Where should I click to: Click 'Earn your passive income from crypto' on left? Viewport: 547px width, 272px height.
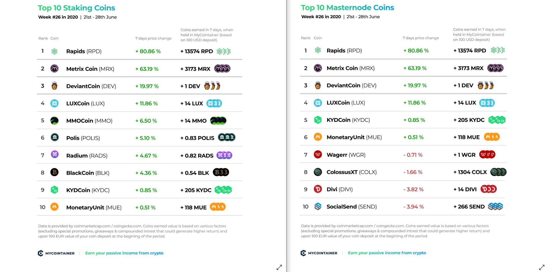[124, 253]
